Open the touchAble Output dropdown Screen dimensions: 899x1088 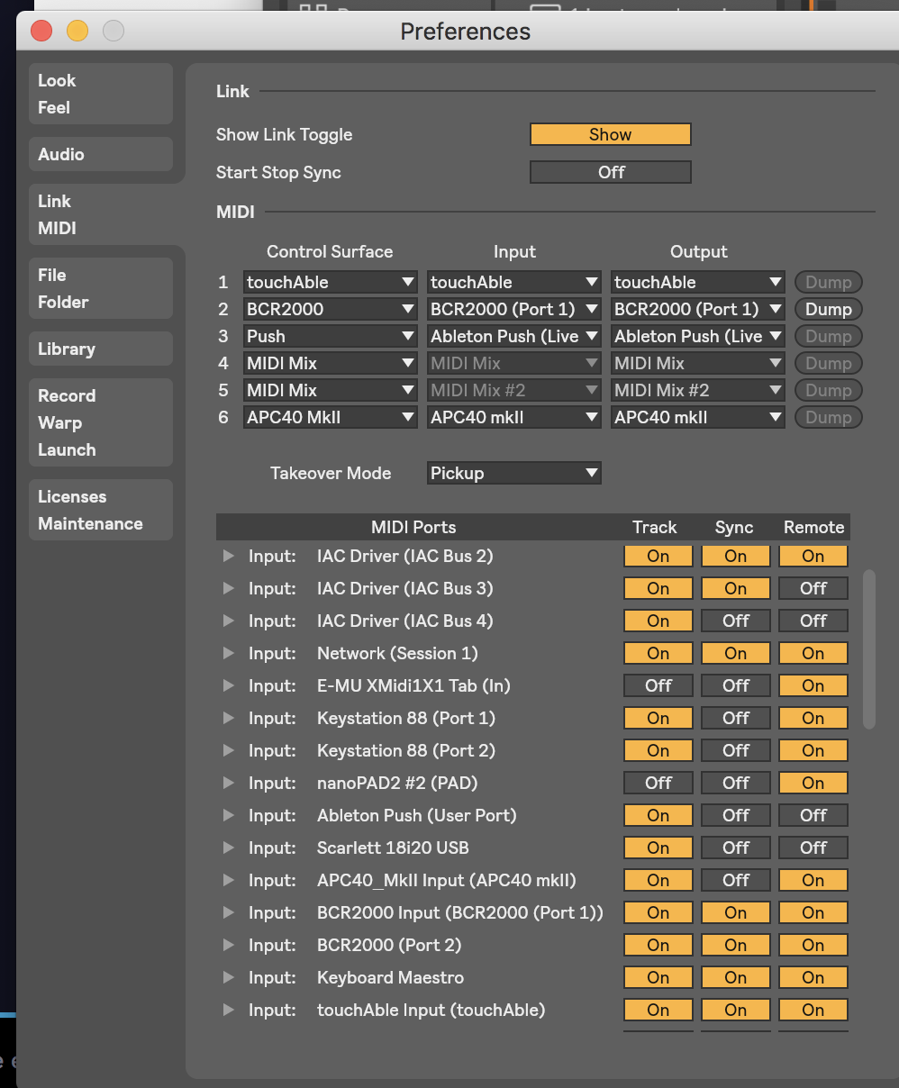tap(698, 282)
